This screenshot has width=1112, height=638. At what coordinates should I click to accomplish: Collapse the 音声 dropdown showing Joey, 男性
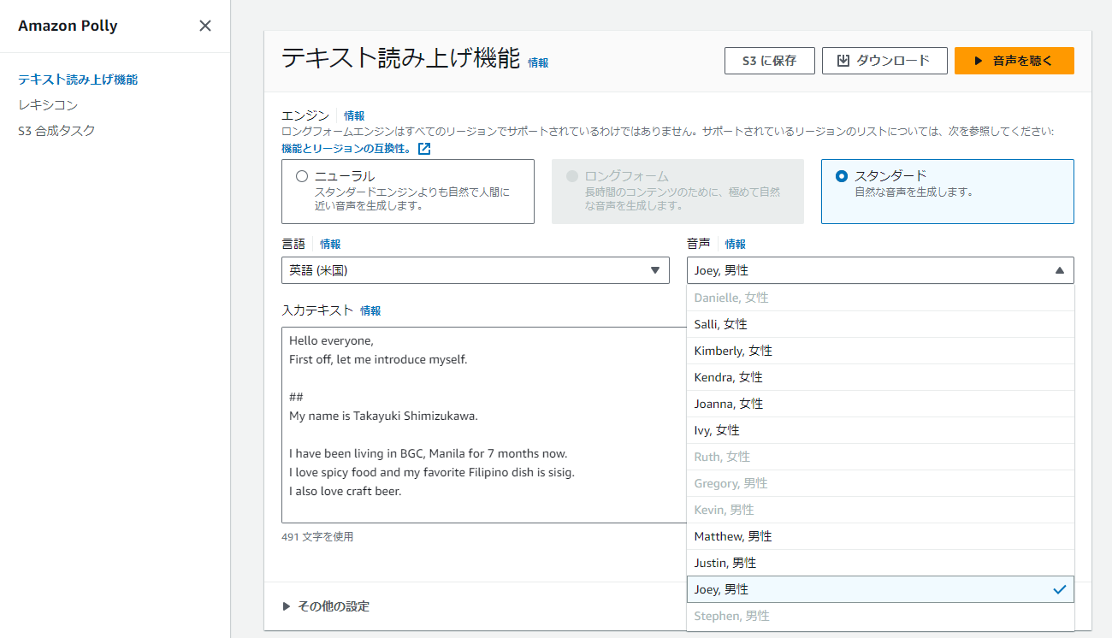(x=880, y=270)
